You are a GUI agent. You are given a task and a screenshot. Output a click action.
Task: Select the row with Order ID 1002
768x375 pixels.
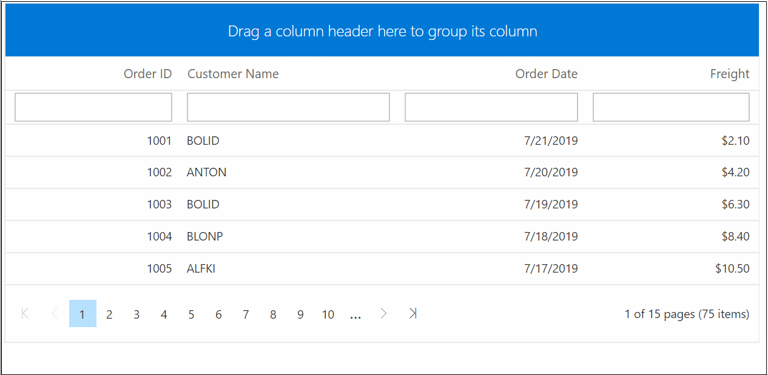point(159,173)
